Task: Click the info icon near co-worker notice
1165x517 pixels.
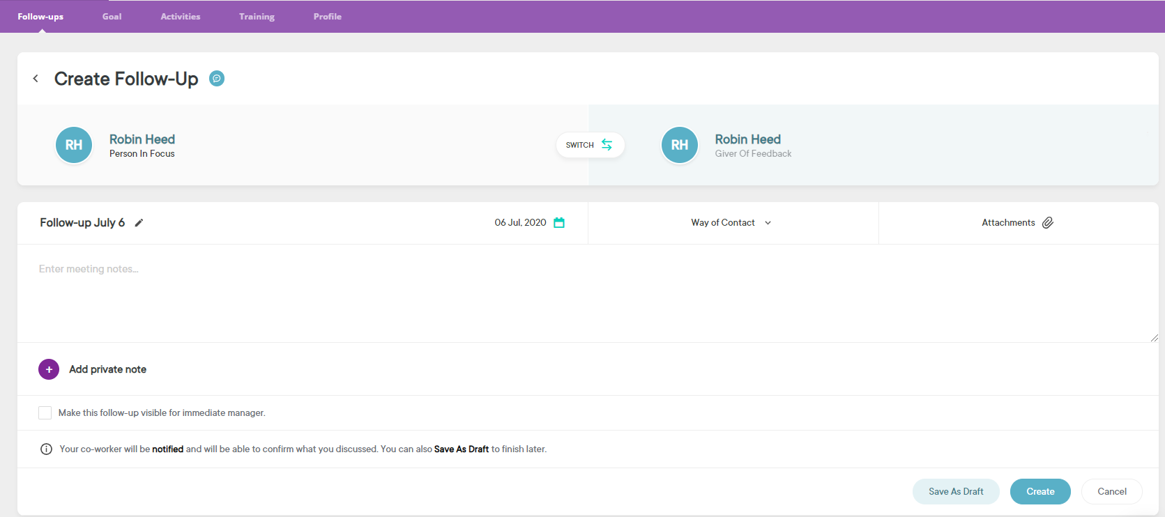Action: point(46,449)
